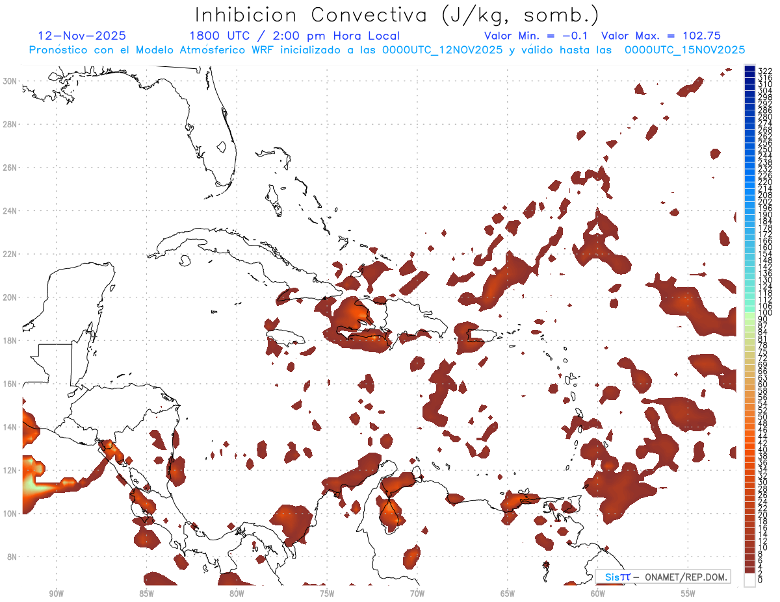Click the '65W' longitude label
This screenshot has width=780, height=602.
pyautogui.click(x=508, y=594)
